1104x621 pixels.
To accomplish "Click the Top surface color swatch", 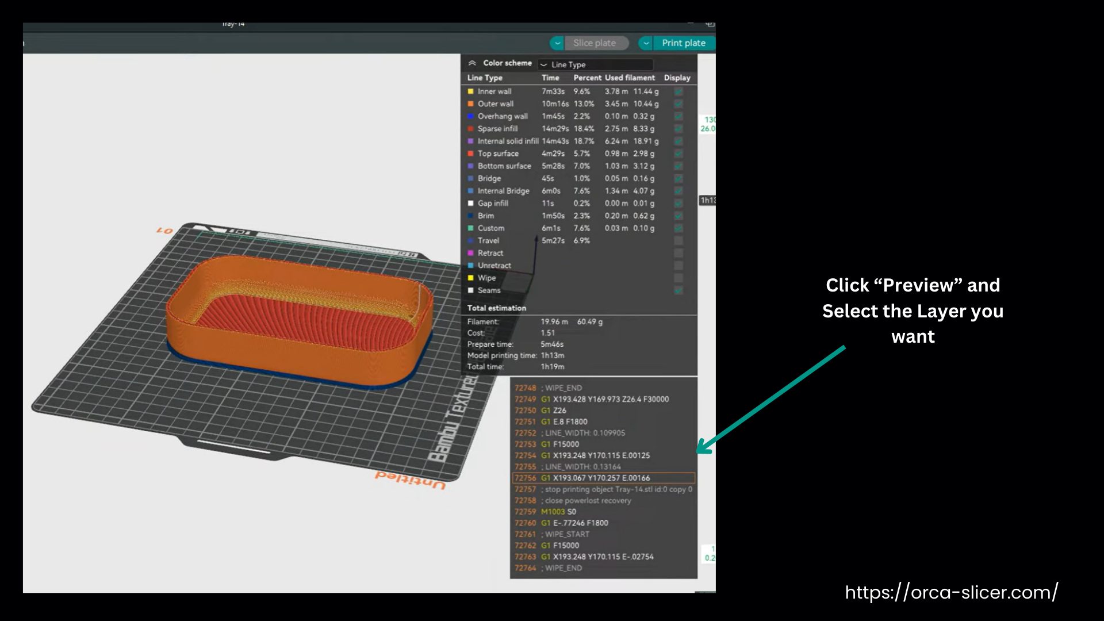I will (470, 154).
